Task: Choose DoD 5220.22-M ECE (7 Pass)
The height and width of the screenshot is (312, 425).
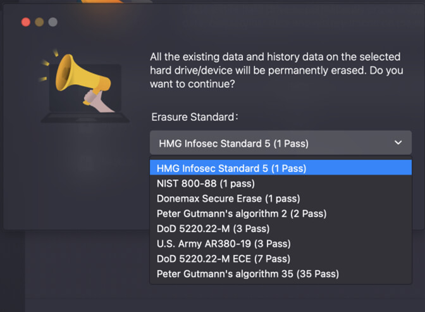Action: tap(281, 259)
